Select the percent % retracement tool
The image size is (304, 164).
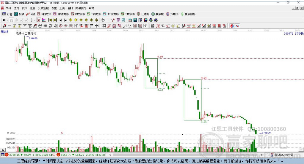[163, 26]
